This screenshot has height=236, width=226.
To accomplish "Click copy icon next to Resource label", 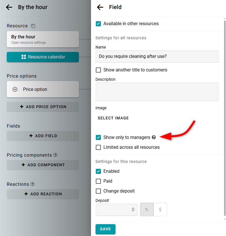I will [x=33, y=26].
